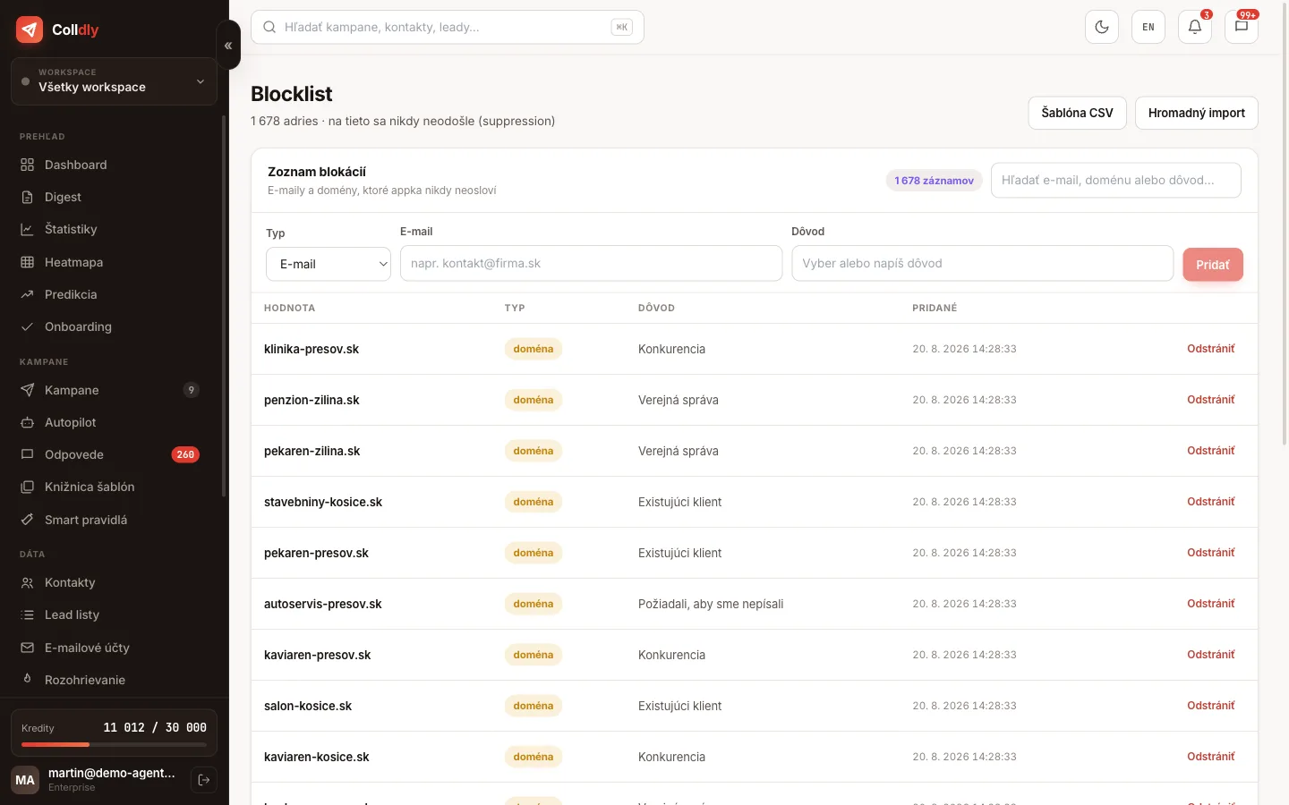1289x805 pixels.
Task: Go to Digest page
Action: click(x=113, y=197)
